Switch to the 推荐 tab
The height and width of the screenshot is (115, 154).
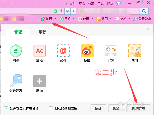tap(42, 32)
